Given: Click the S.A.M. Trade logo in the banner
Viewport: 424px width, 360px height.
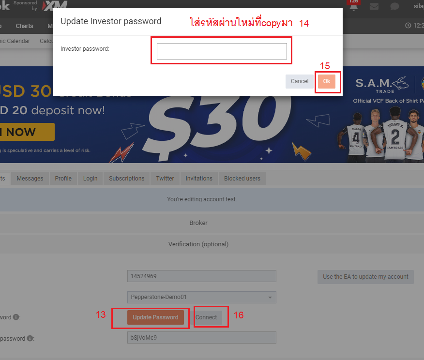Looking at the screenshot, I should click(x=382, y=85).
